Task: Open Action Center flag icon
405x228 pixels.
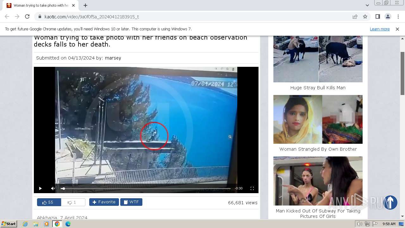Action: point(375,224)
